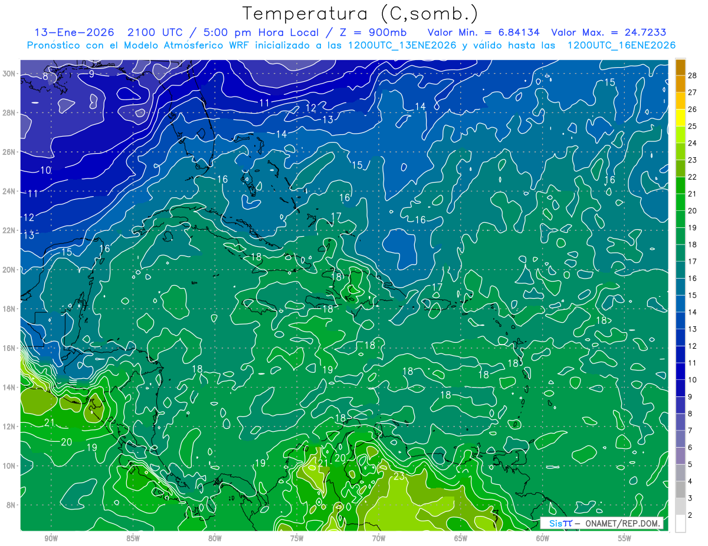The height and width of the screenshot is (546, 708).
Task: Click the '12N' latitude axis label
Action: (9, 426)
